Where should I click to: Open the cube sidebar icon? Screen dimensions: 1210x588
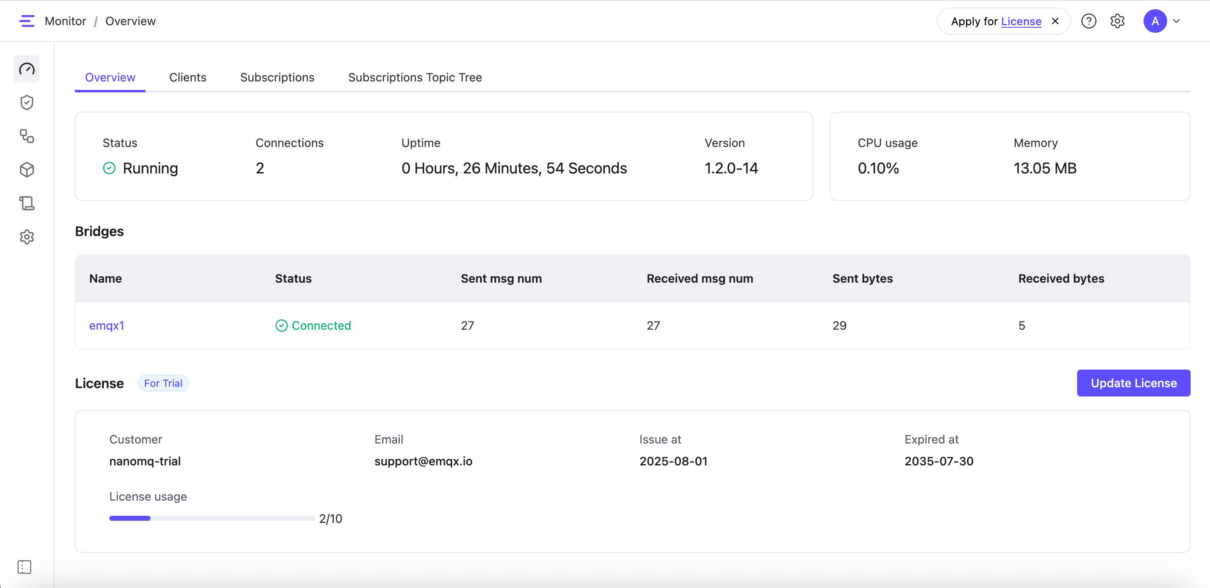[27, 169]
